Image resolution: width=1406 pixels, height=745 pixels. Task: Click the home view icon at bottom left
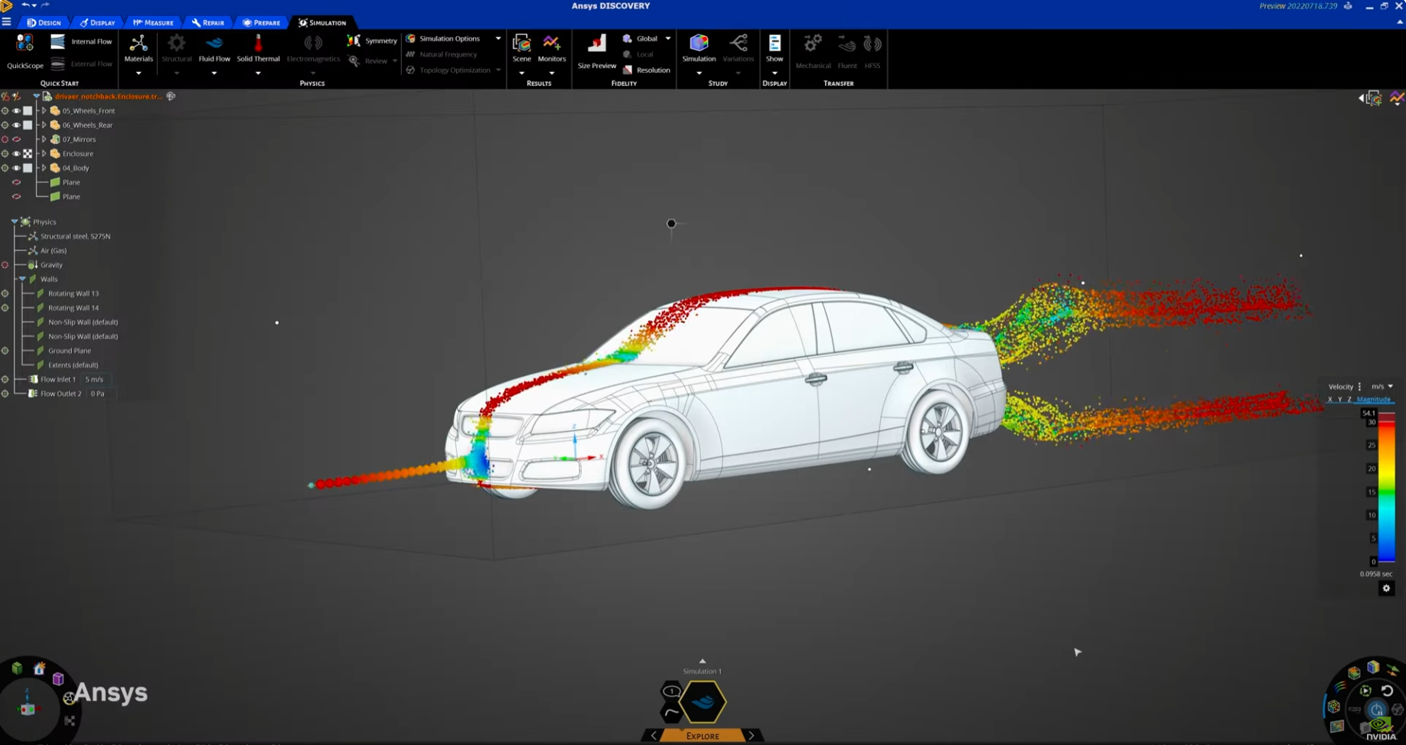39,668
